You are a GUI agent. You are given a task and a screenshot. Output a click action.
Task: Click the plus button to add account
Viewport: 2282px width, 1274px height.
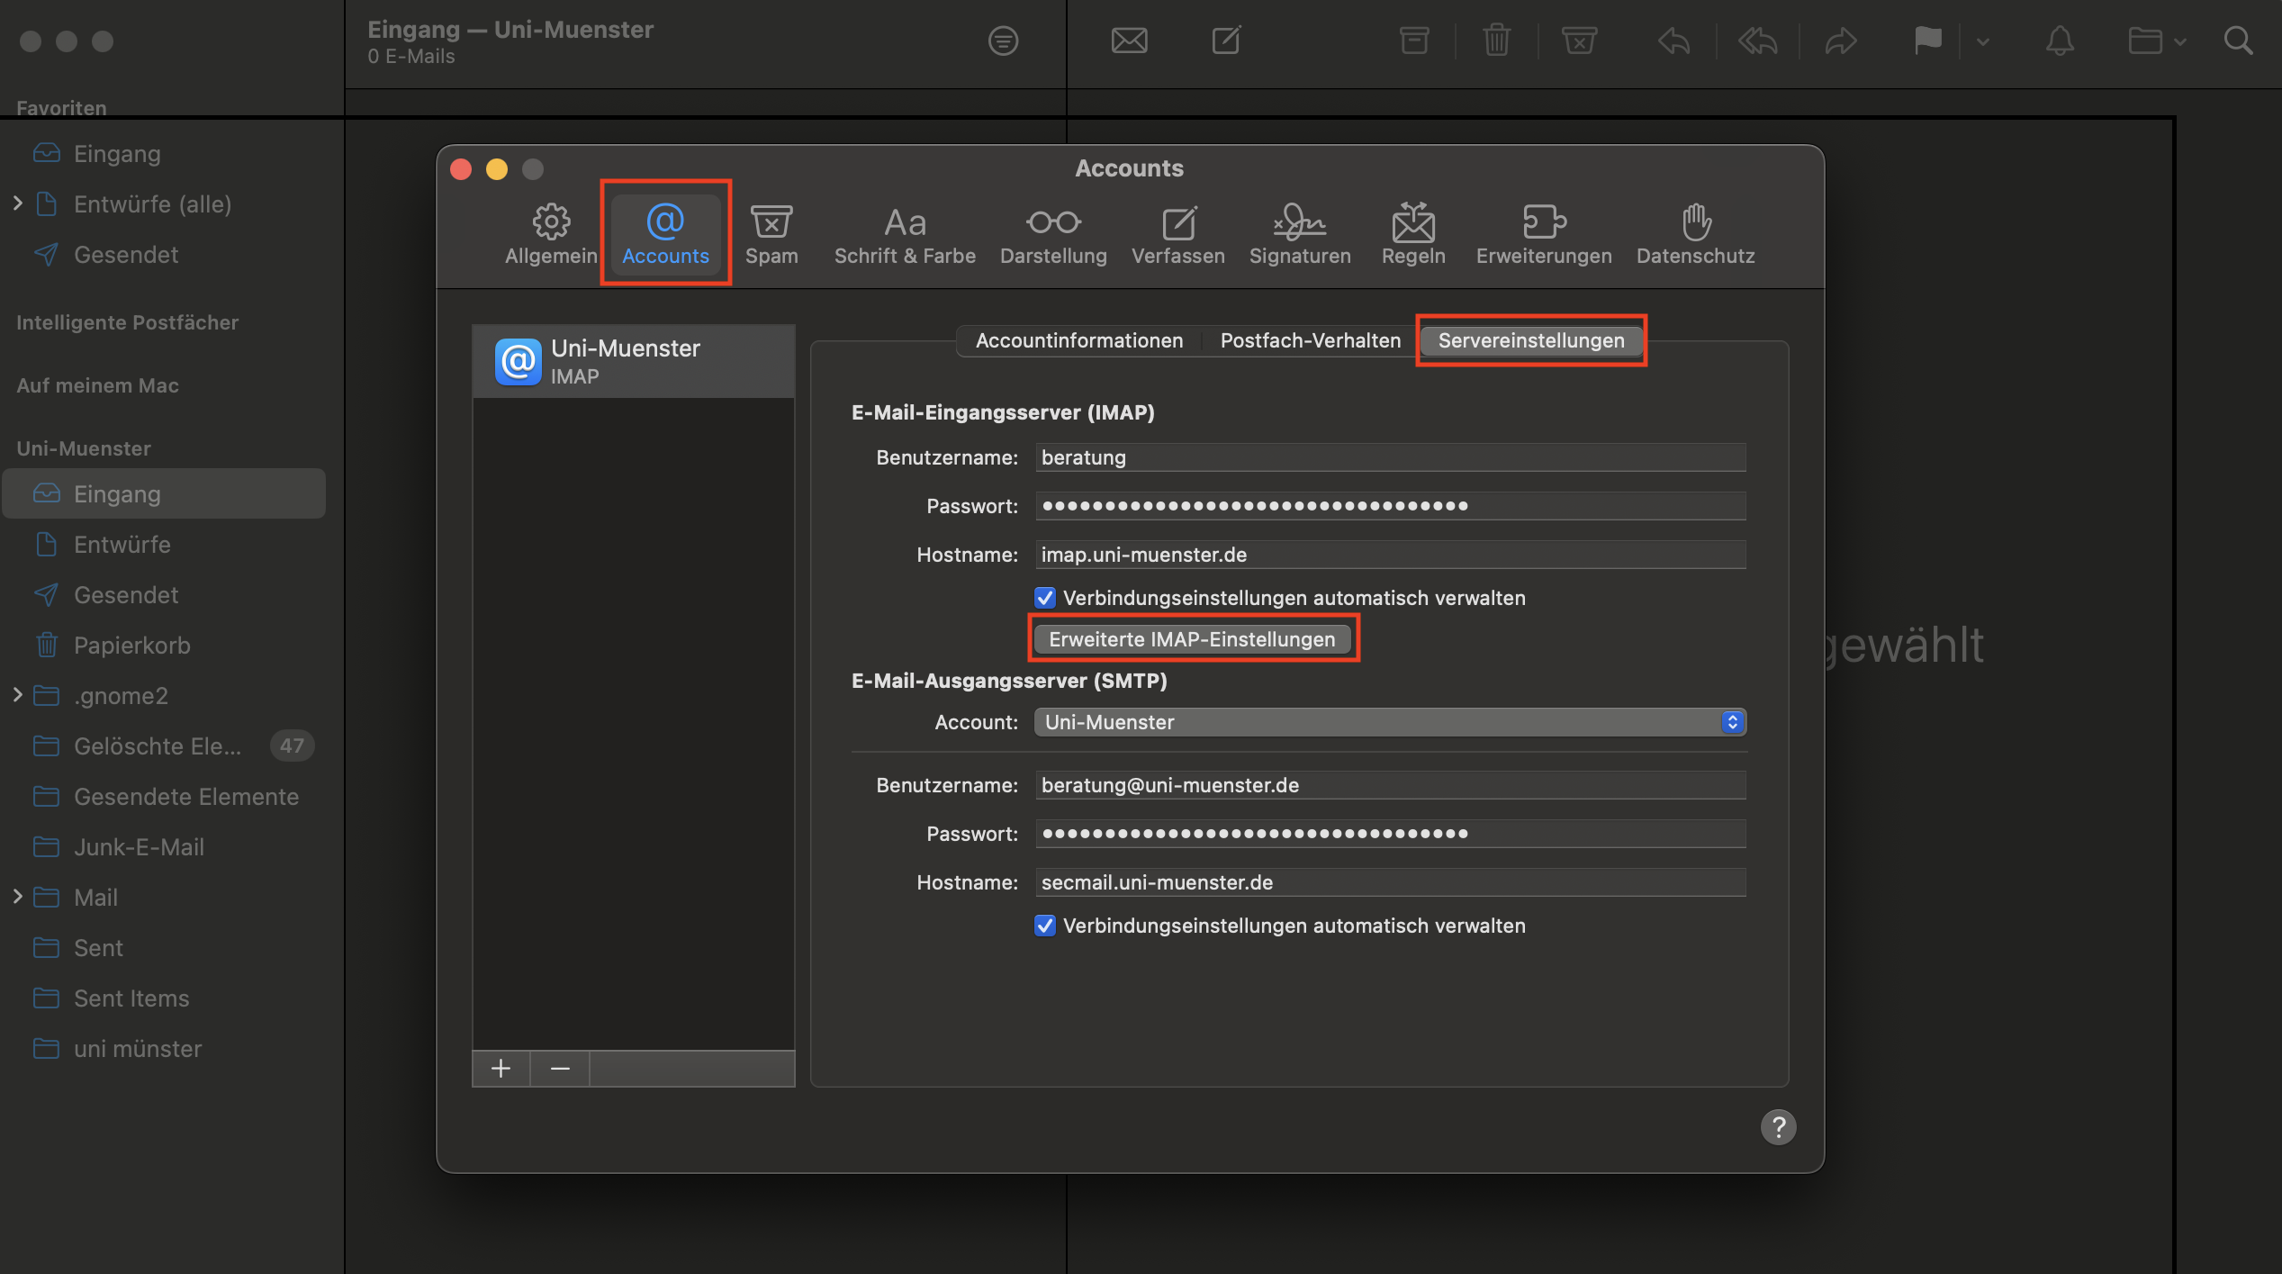501,1069
